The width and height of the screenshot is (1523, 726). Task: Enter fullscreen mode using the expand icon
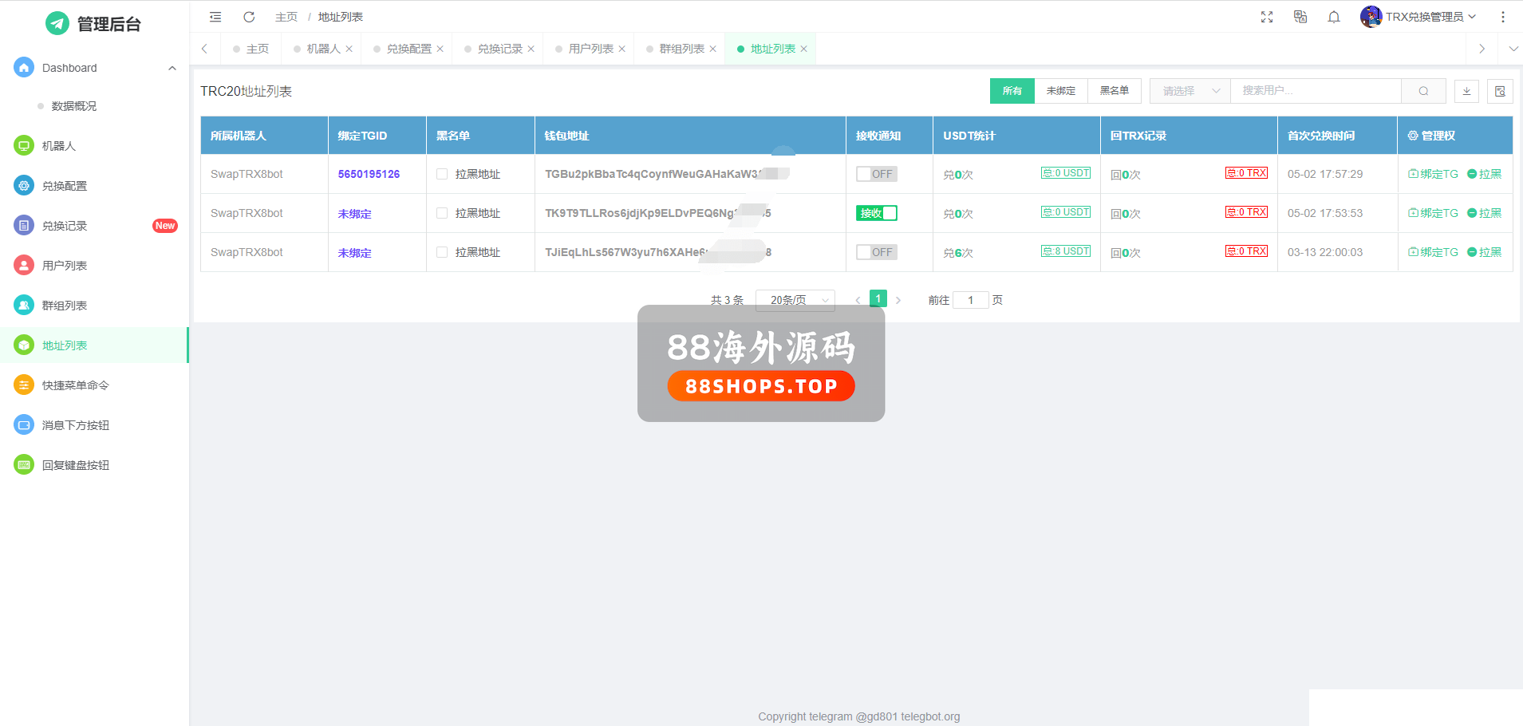tap(1267, 17)
